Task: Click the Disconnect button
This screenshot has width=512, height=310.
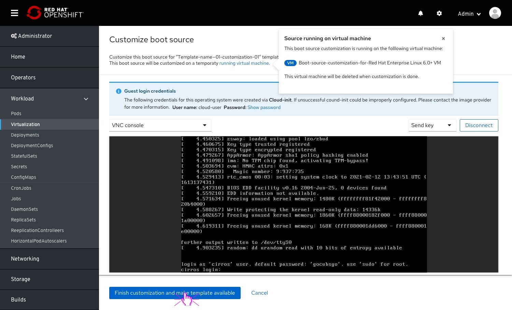Action: click(x=479, y=125)
